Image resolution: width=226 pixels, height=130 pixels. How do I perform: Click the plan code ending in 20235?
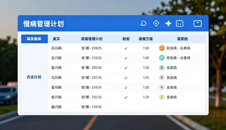tap(91, 77)
